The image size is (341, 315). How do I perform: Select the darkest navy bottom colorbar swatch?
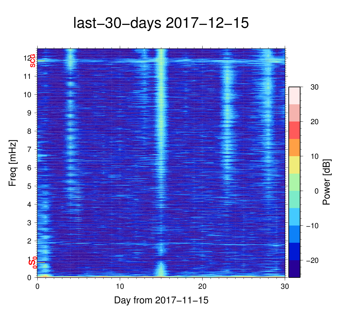[294, 269]
